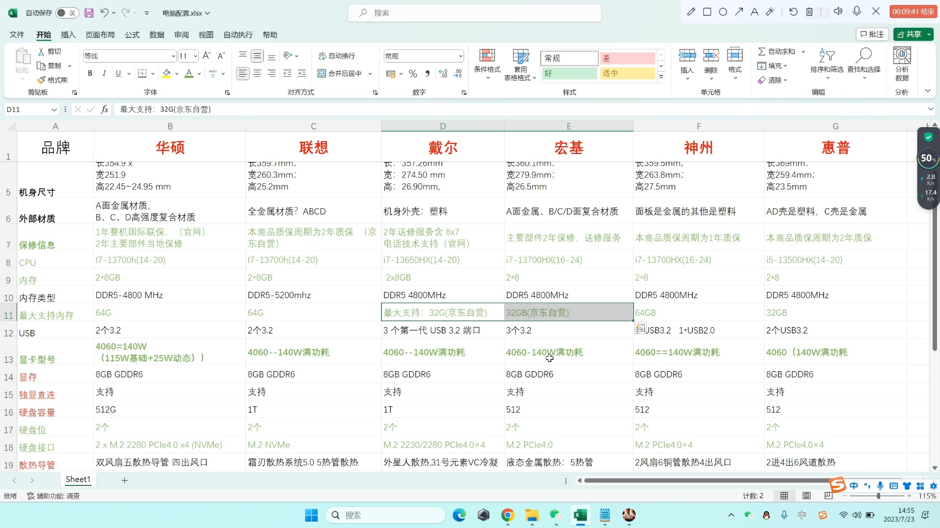
Task: Switch to Page Break Preview view
Action: (x=828, y=496)
